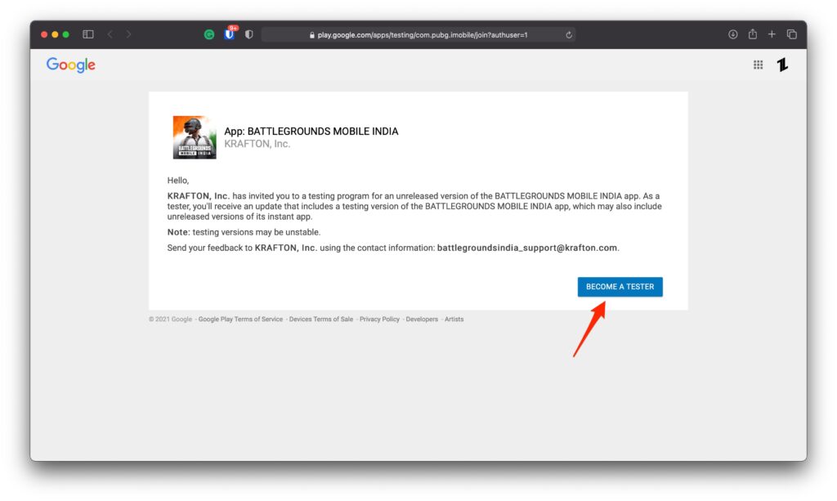The image size is (837, 501).
Task: Show Safari downloads
Action: click(x=733, y=34)
